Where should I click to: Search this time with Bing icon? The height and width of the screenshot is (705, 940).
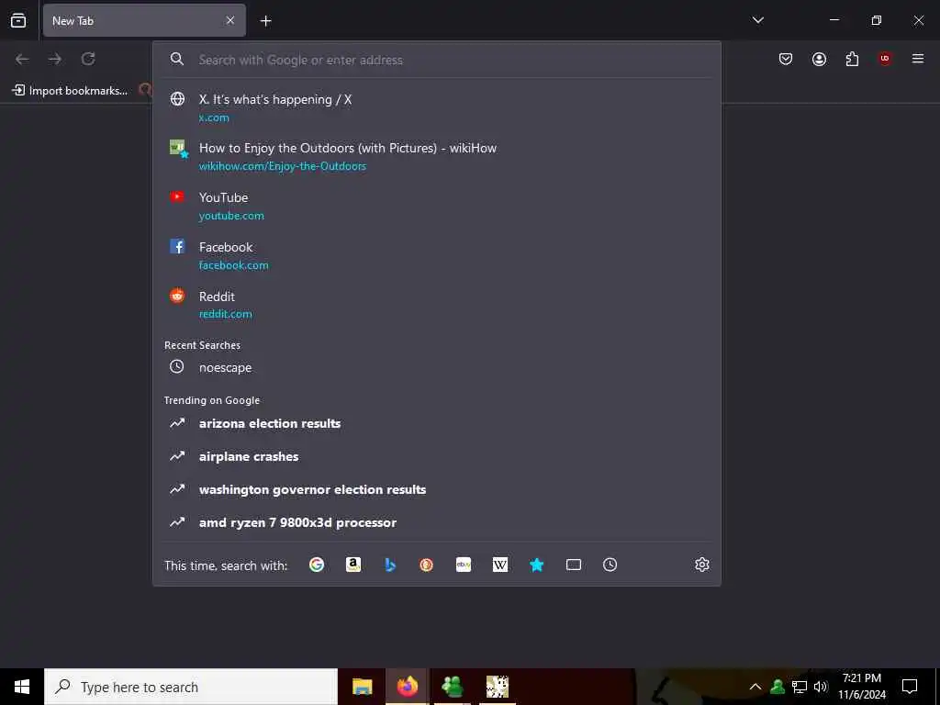pos(390,565)
